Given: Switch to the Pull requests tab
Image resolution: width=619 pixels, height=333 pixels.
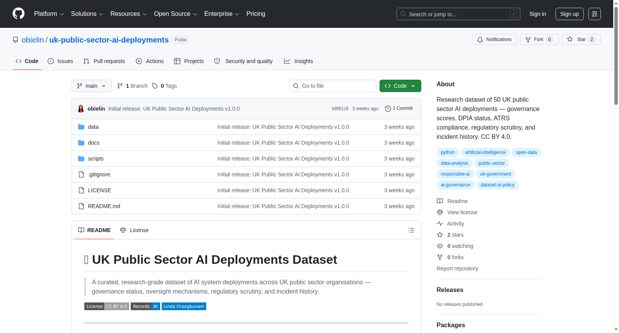Looking at the screenshot, I should tap(104, 61).
